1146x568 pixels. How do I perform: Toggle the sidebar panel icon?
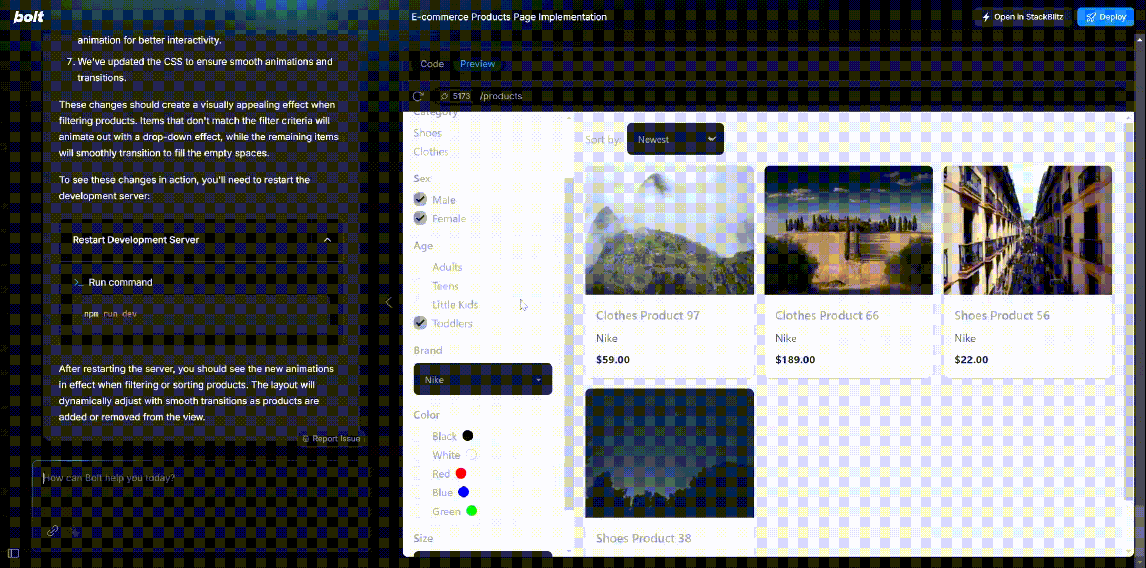click(x=14, y=553)
